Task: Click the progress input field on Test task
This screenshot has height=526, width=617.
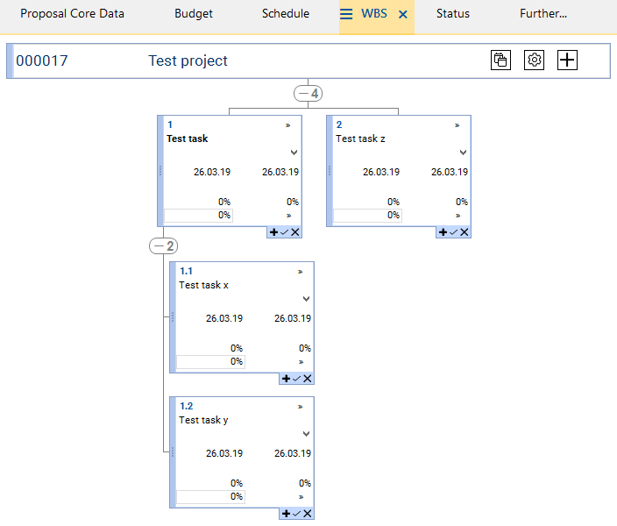Action: coord(199,215)
